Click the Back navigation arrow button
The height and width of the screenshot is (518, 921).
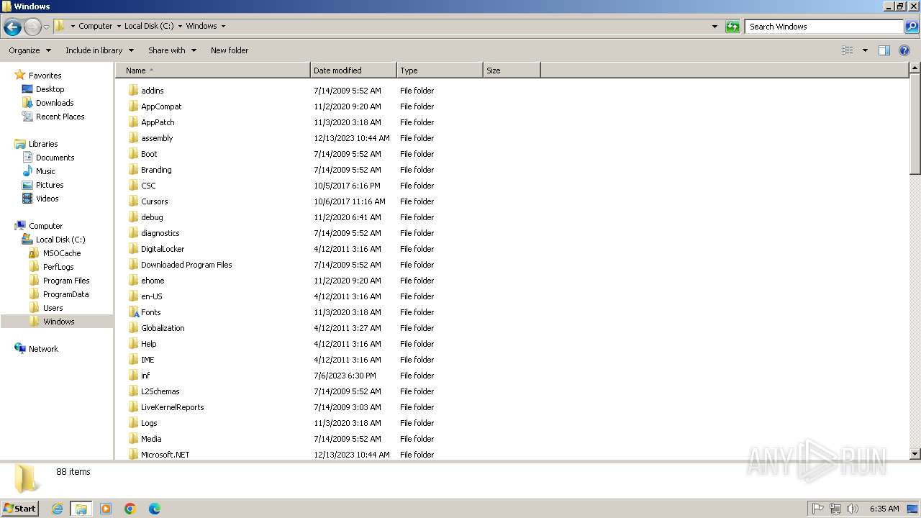coord(12,27)
